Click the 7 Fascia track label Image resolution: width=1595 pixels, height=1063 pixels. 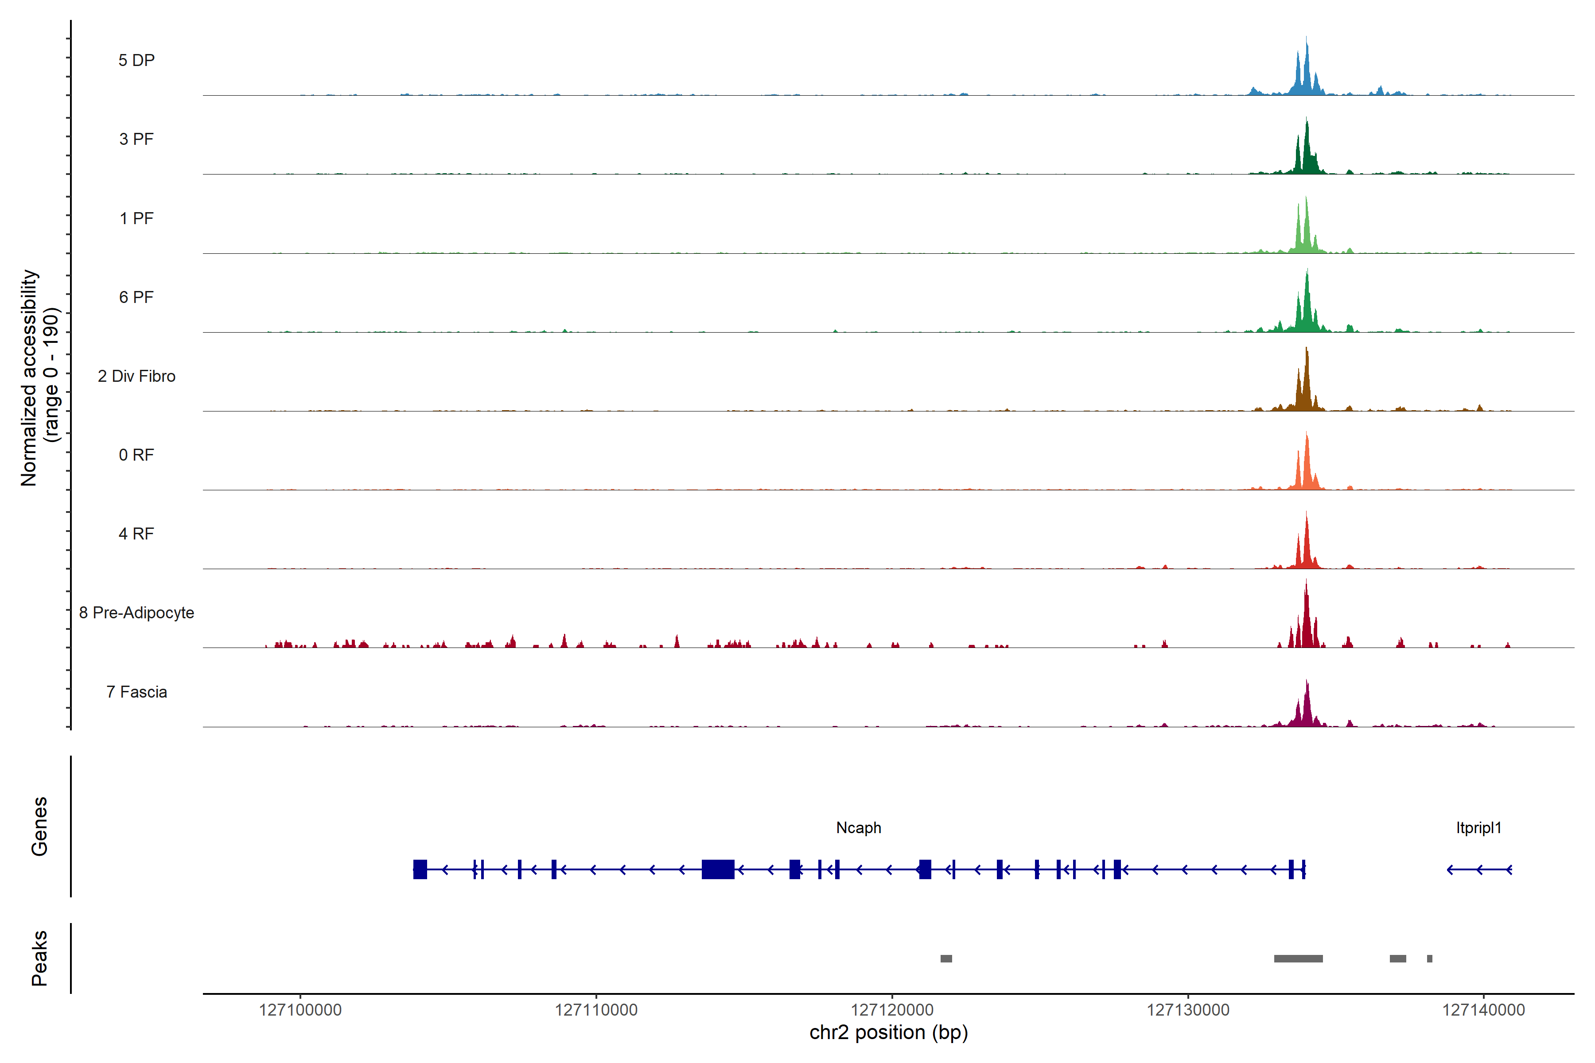point(136,691)
